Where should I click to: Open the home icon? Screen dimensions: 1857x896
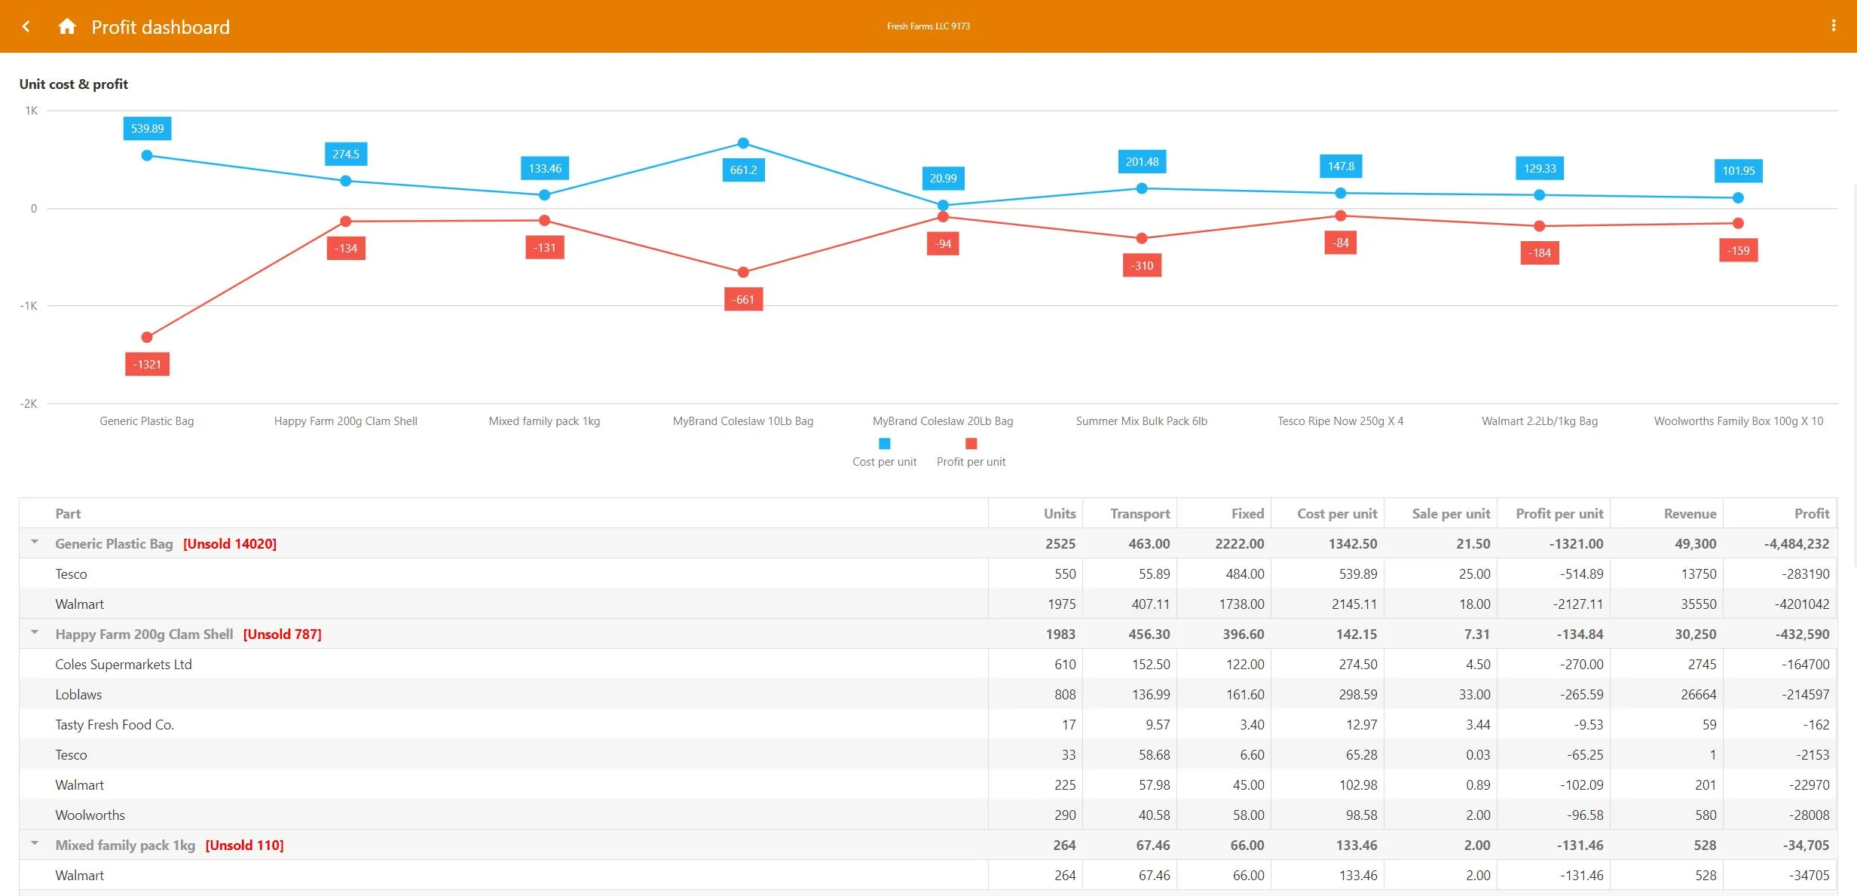tap(67, 26)
